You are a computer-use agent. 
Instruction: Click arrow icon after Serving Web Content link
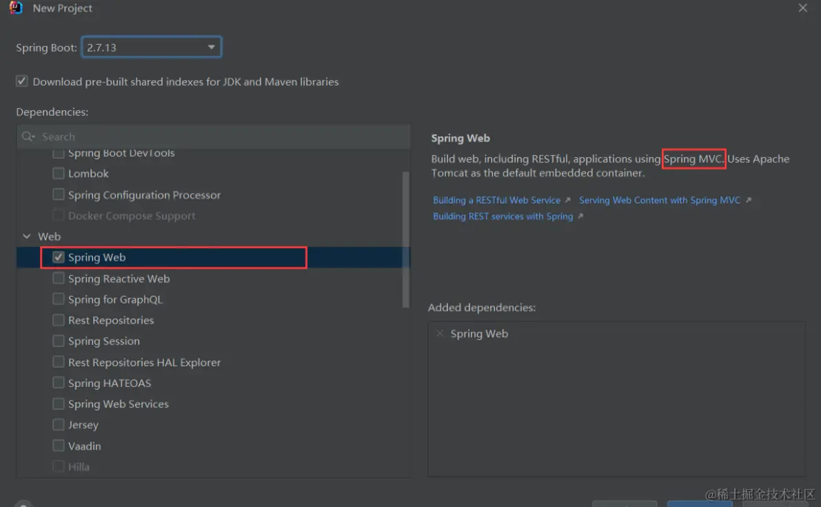(748, 200)
